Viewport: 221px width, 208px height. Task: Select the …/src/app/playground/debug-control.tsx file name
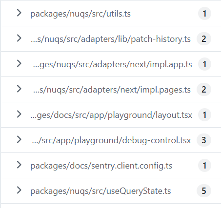[x=111, y=140]
